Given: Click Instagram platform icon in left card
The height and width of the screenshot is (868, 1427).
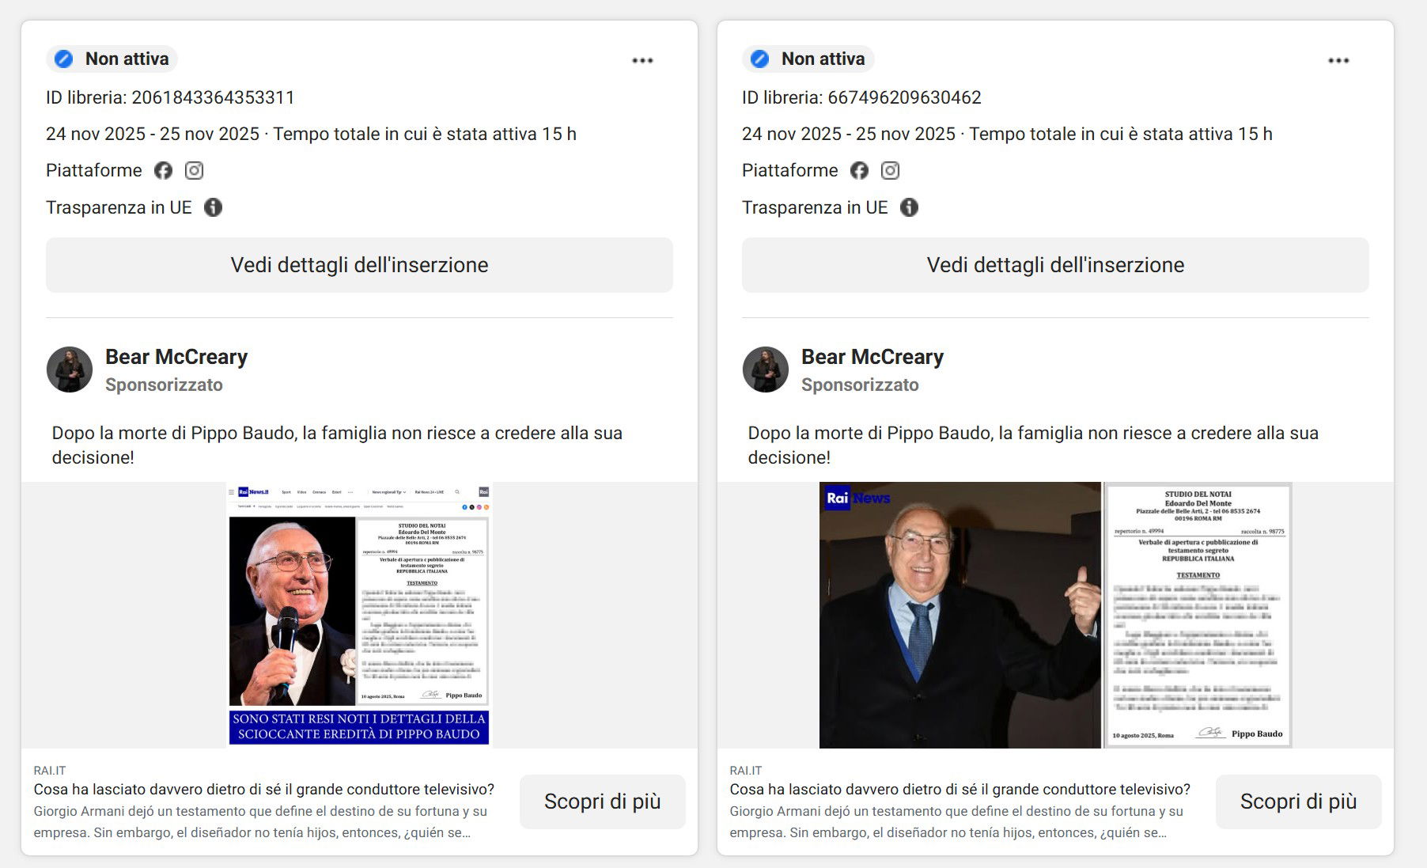Looking at the screenshot, I should [x=195, y=170].
